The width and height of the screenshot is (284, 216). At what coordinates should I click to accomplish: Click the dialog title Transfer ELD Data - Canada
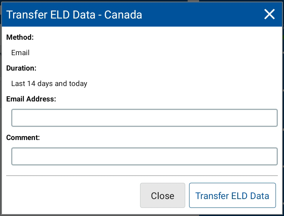tap(74, 15)
